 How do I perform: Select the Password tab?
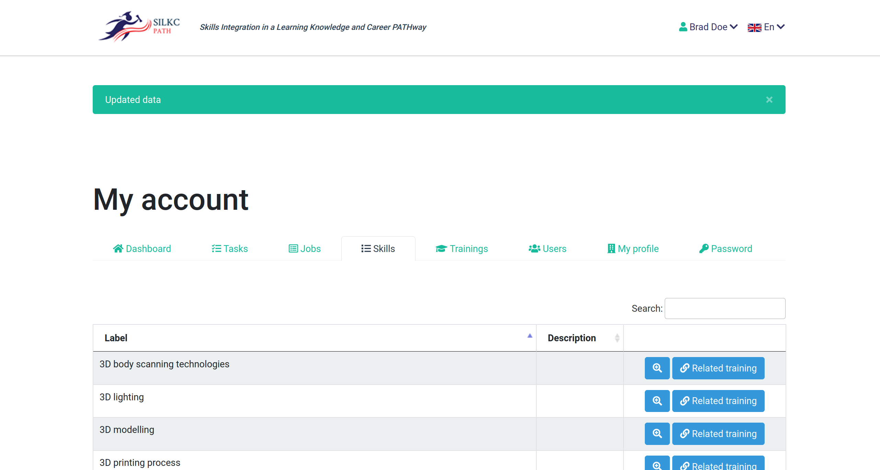click(x=725, y=249)
